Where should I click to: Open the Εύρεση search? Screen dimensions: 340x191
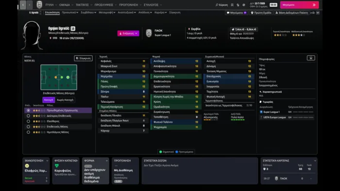coord(221,5)
